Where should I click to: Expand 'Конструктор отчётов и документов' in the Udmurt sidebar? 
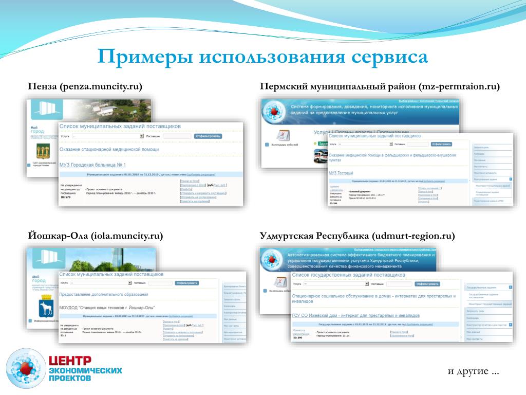click(x=510, y=325)
